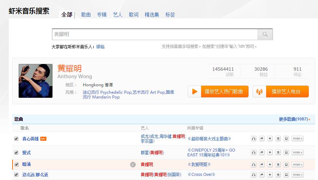Click the 播放艺人热门歌曲 button

point(218,91)
